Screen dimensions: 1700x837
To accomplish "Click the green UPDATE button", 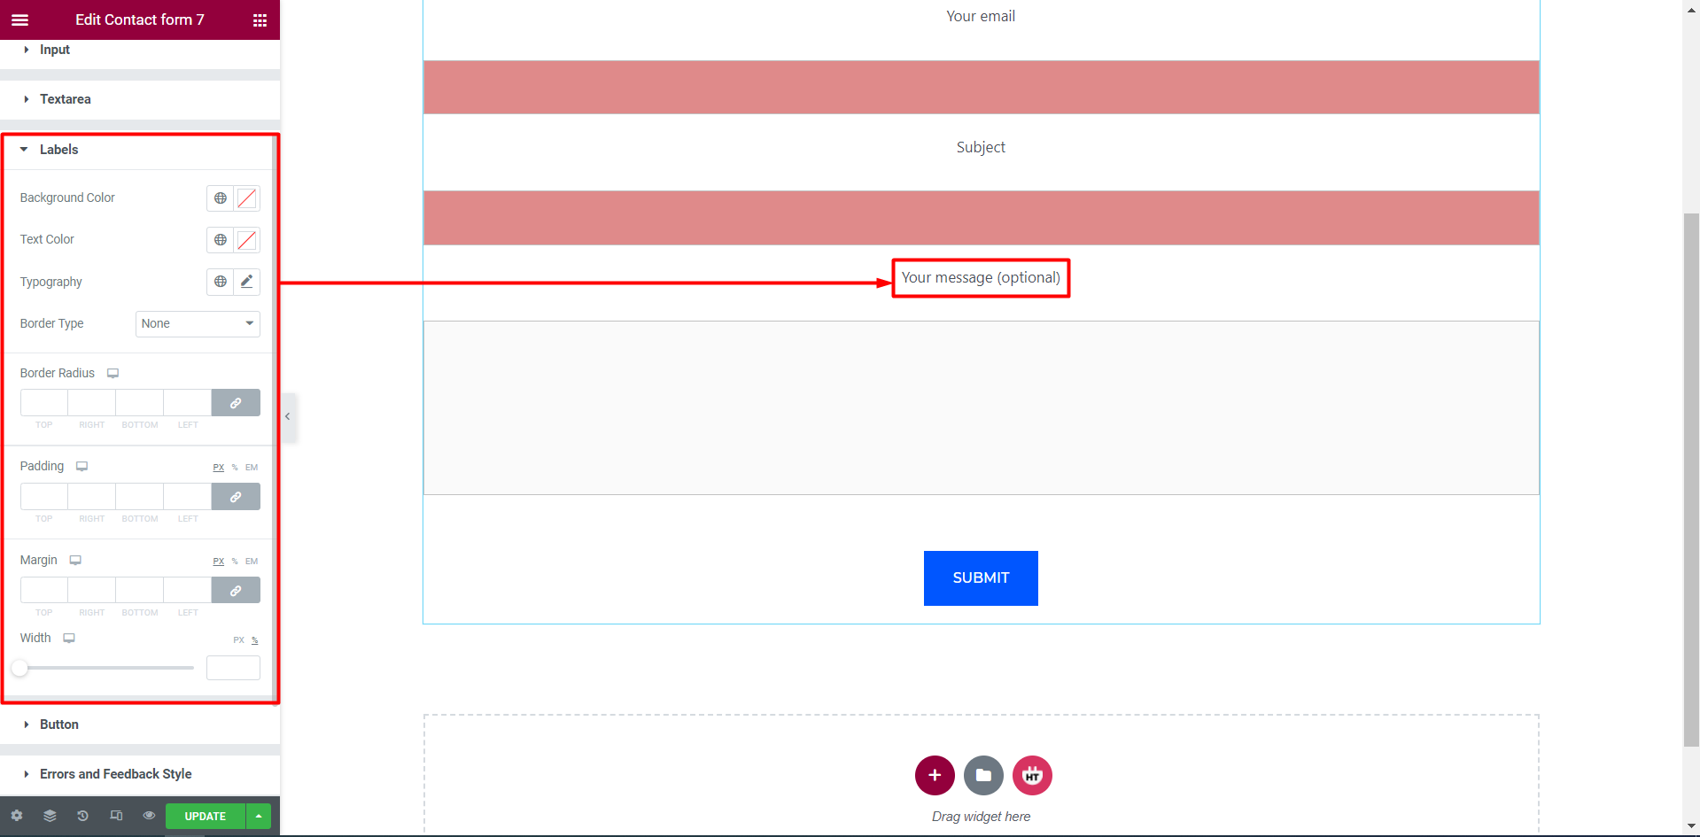I will (206, 816).
